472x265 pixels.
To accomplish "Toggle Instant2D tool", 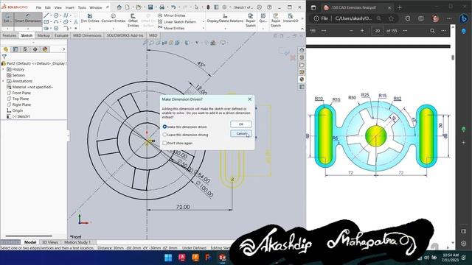I will click(x=291, y=18).
